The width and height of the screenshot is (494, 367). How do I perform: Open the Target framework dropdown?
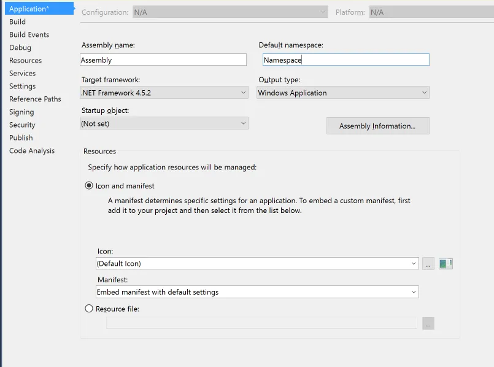pyautogui.click(x=164, y=93)
